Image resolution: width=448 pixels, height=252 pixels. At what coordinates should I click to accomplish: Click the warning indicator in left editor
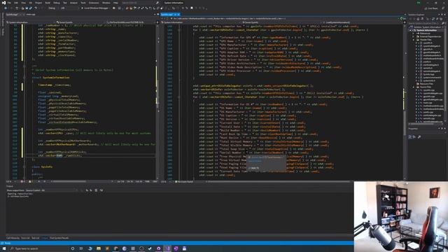pos(30,181)
